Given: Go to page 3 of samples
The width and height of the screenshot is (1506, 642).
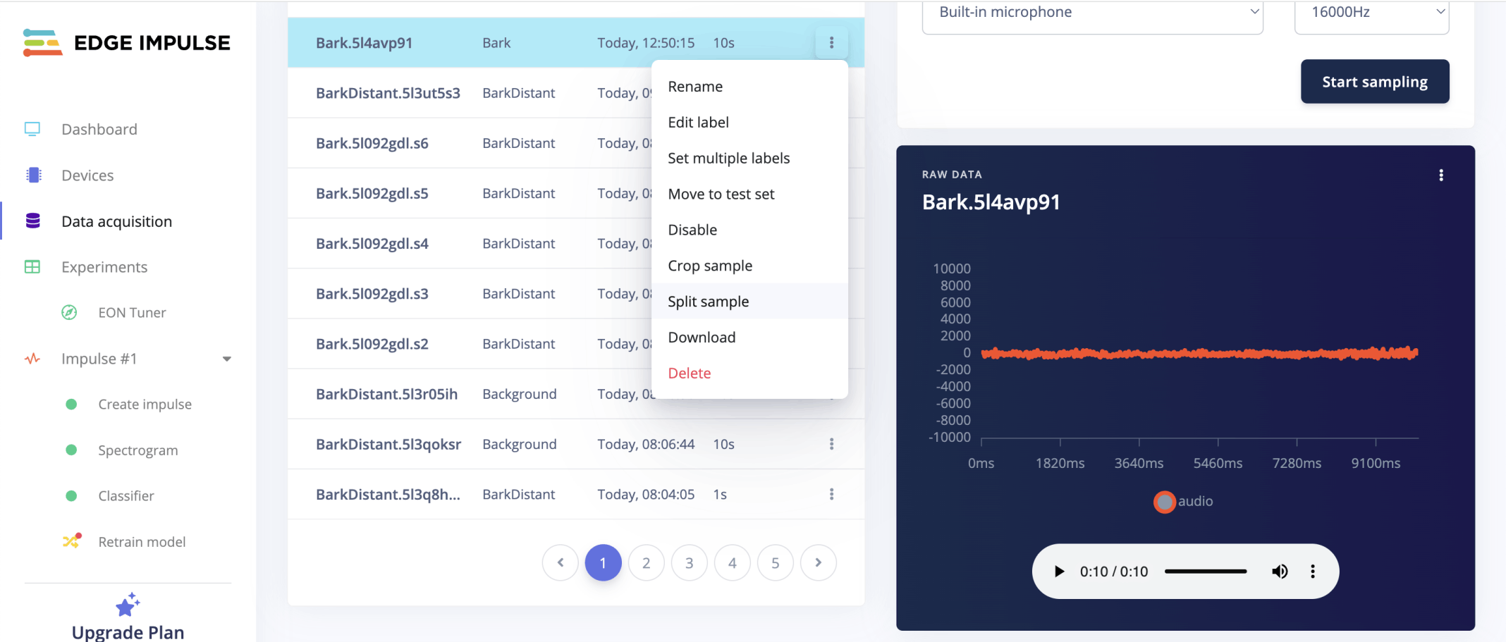Looking at the screenshot, I should tap(690, 562).
